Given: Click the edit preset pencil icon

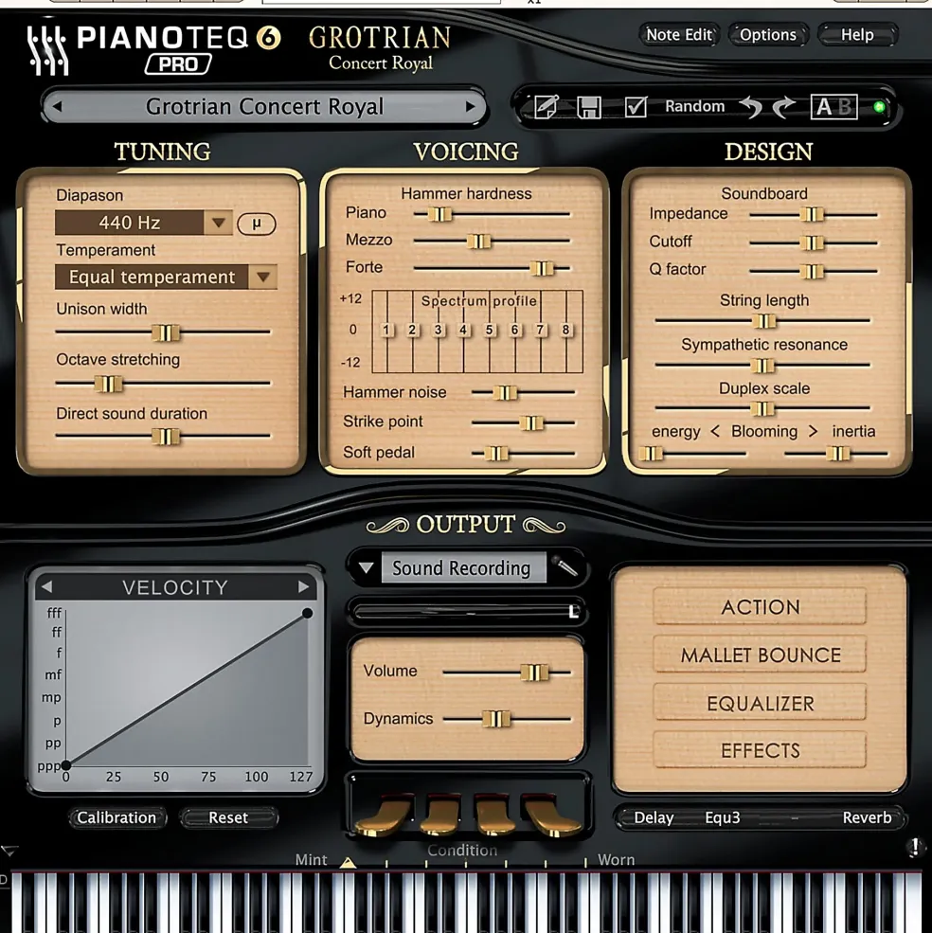Looking at the screenshot, I should coord(546,107).
